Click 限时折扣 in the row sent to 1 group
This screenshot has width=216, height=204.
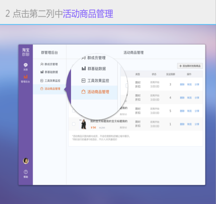pyautogui.click(x=138, y=124)
